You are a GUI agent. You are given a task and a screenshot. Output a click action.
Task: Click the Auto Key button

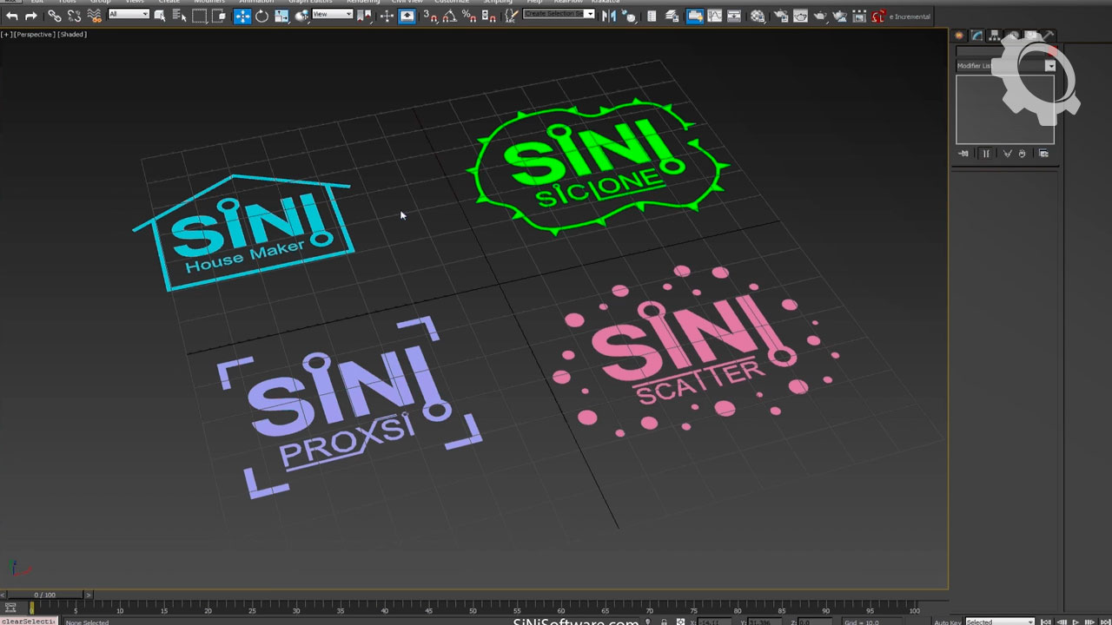(947, 622)
